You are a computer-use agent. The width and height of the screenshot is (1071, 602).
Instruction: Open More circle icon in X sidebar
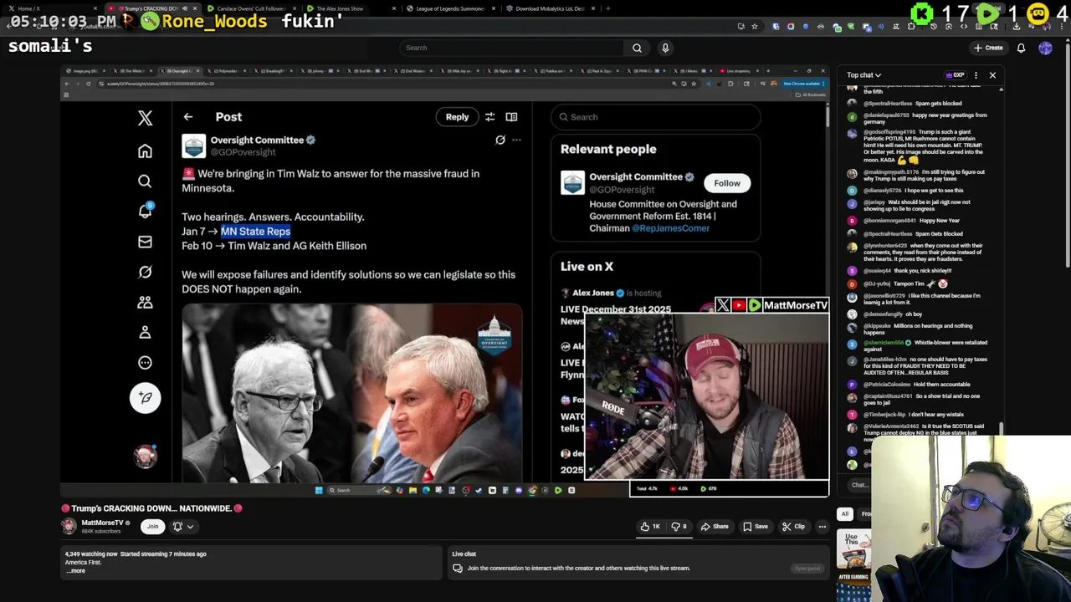pos(145,363)
